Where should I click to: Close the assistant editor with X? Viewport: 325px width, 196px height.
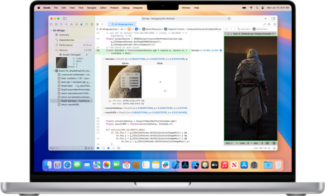pos(227,29)
